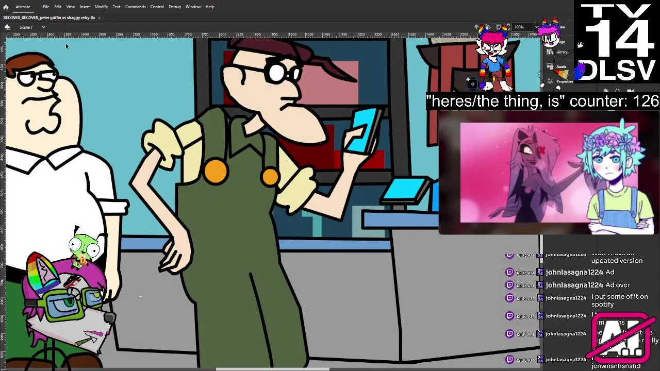
Task: Expand the Scene 1 dropdown
Action: [x=43, y=27]
